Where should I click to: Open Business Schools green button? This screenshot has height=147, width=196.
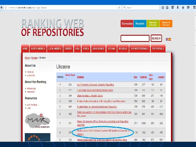click(153, 23)
